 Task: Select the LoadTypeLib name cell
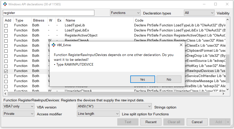click(75, 25)
